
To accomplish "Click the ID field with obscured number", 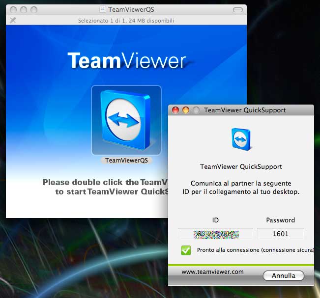I will 215,234.
